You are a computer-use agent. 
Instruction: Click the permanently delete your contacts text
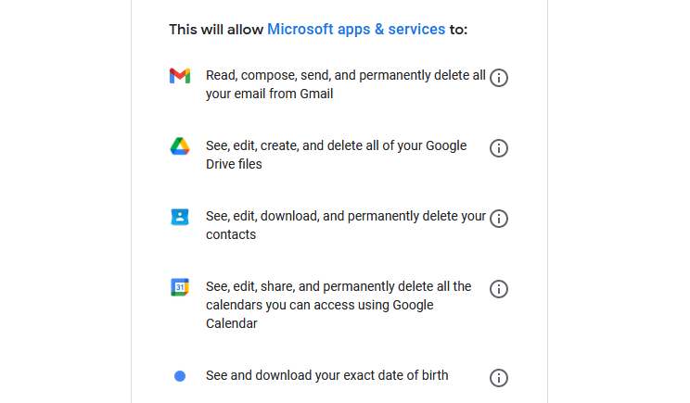click(345, 225)
